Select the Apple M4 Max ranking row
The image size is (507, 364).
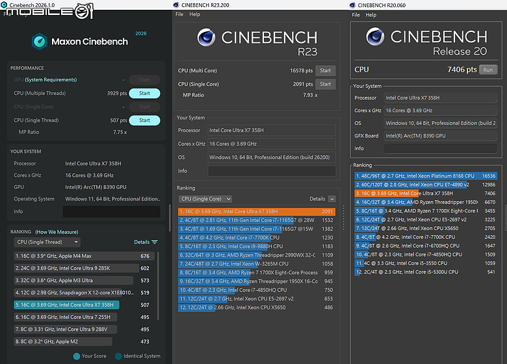pos(84,256)
